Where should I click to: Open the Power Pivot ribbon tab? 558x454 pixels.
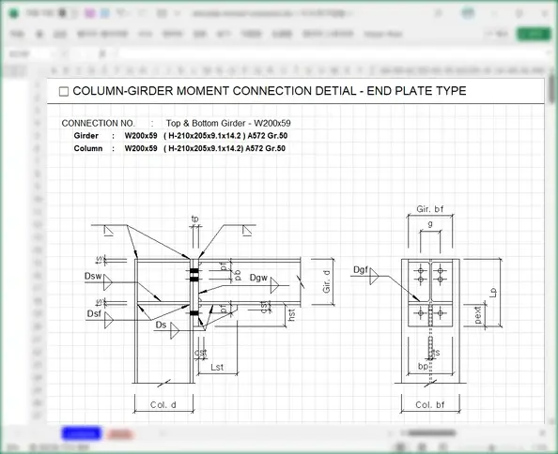pyautogui.click(x=383, y=34)
